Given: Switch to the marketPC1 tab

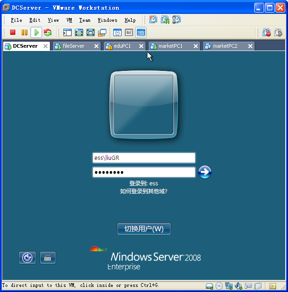Looking at the screenshot, I should point(171,46).
